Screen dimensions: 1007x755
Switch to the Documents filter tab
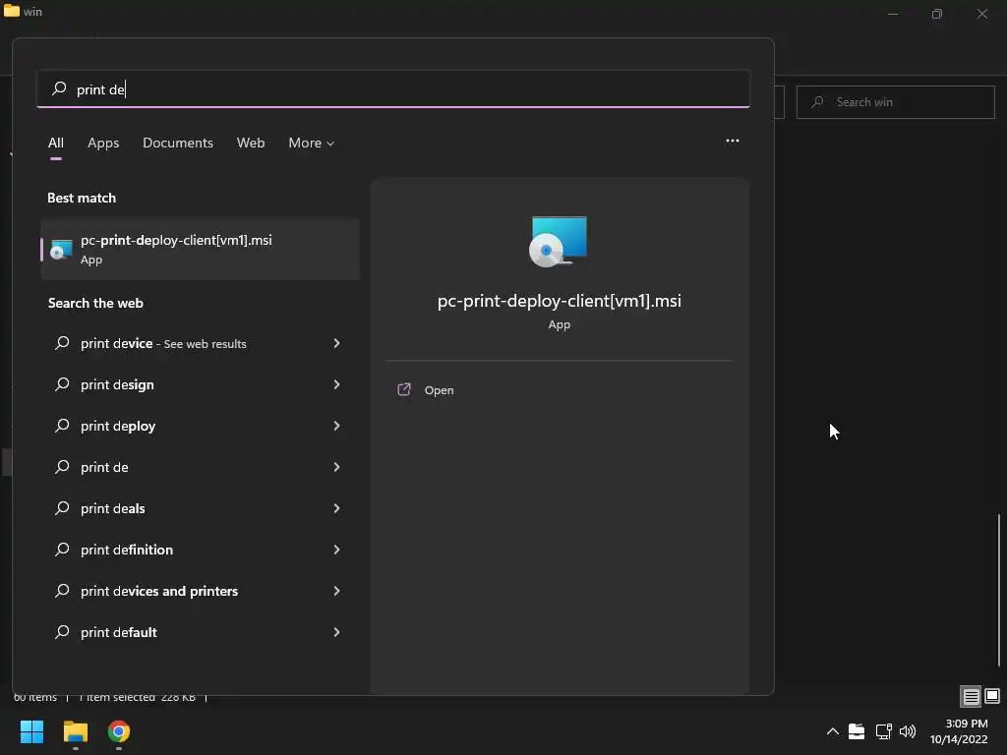178,144
